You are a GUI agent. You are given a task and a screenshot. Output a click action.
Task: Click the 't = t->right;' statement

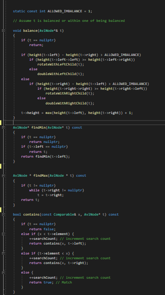tap(50, 195)
